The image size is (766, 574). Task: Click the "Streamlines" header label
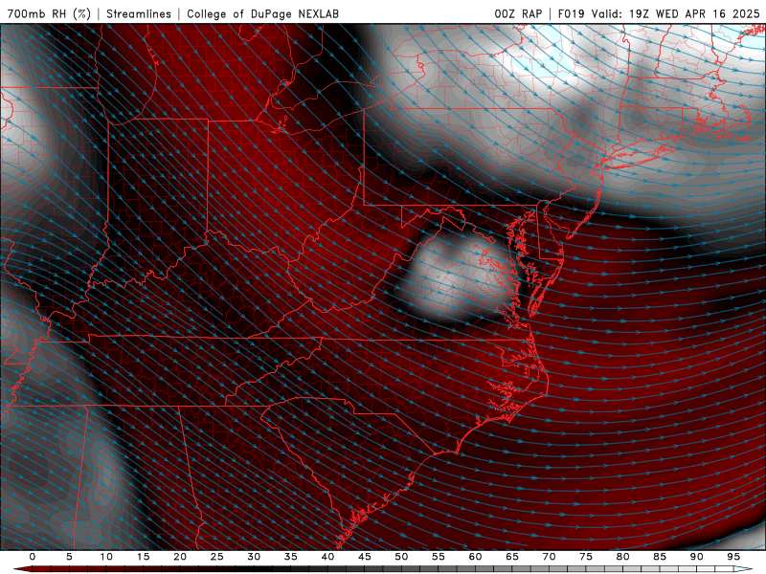[139, 13]
